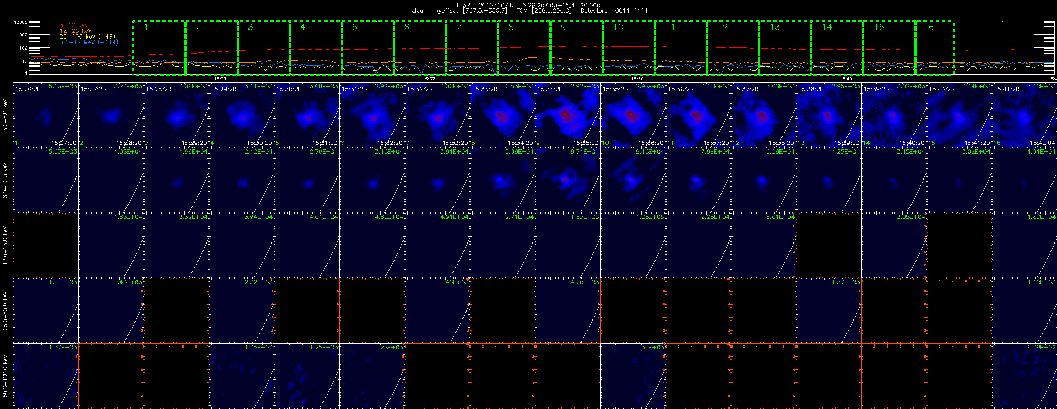View the 3.0-6.0 keV image starting 15:30:20
Image resolution: width=1057 pixels, height=409 pixels.
[307, 115]
